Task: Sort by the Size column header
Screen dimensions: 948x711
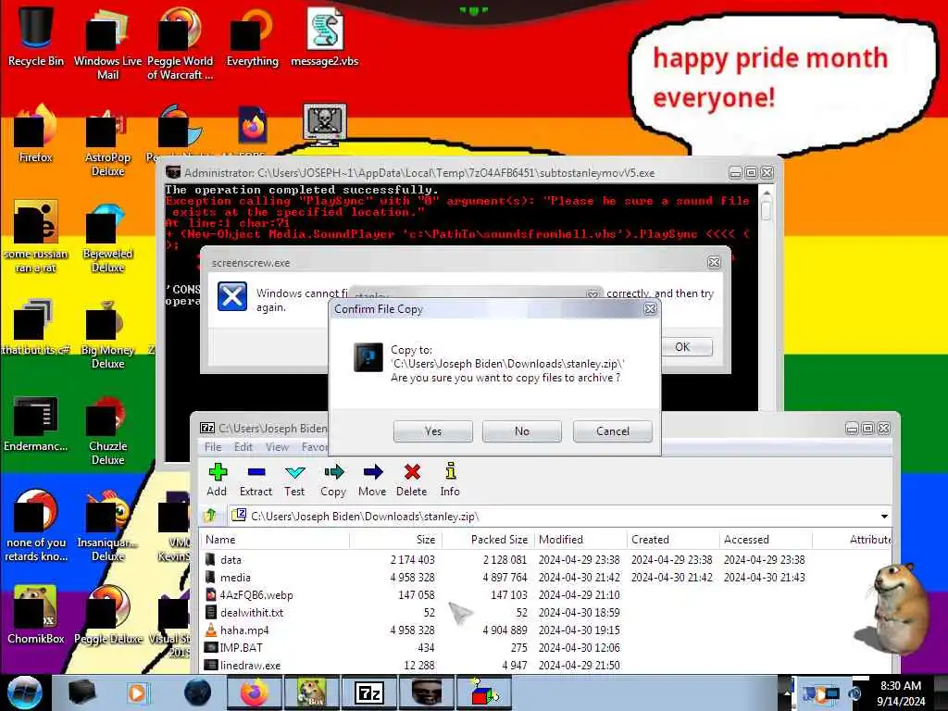Action: click(x=395, y=540)
